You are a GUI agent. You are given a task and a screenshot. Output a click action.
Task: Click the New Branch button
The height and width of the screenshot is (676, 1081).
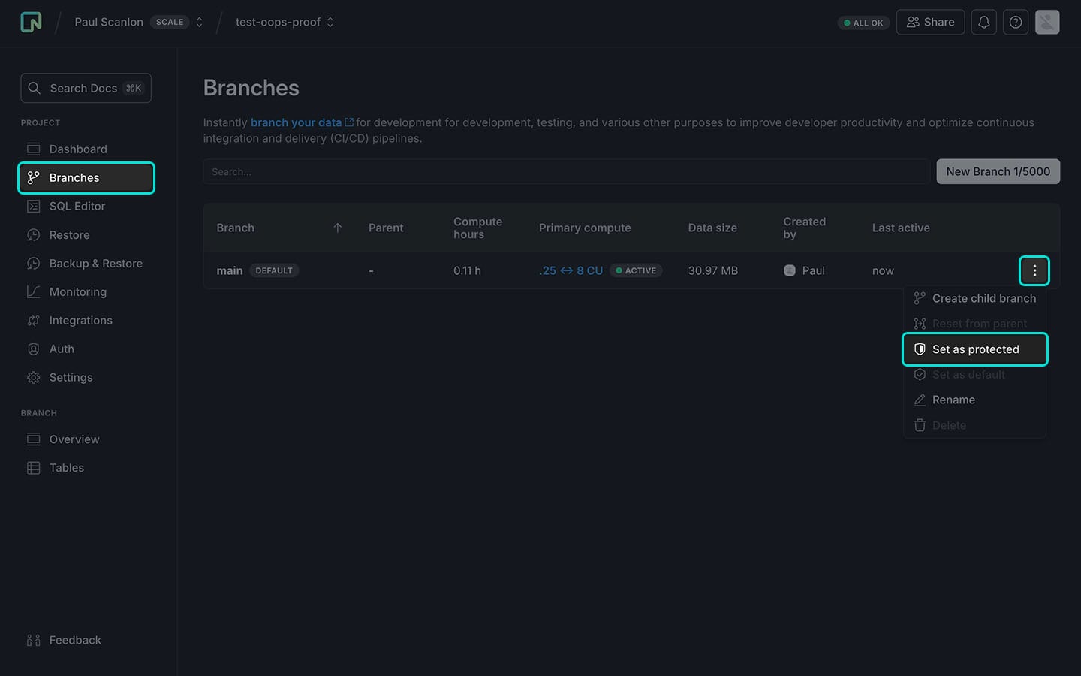(x=998, y=171)
